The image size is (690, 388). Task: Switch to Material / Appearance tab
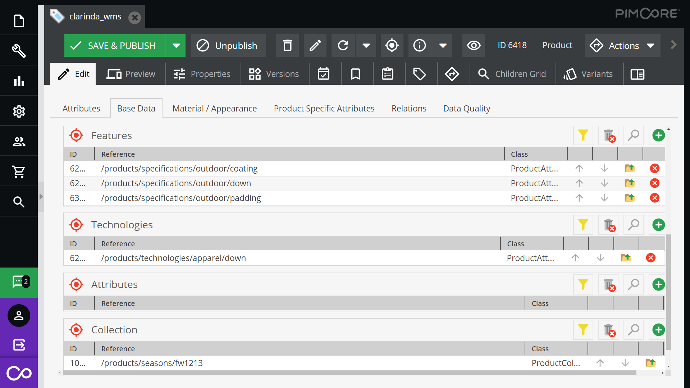[x=214, y=109]
